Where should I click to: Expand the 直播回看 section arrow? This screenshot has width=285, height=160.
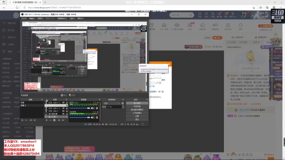tap(267, 37)
